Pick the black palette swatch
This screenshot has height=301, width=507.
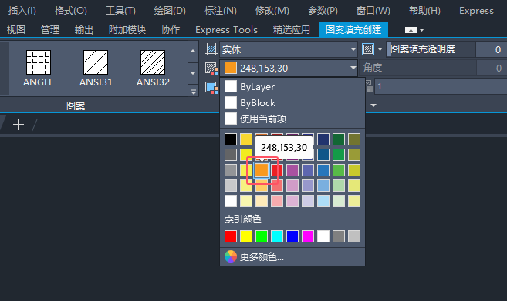pos(231,139)
